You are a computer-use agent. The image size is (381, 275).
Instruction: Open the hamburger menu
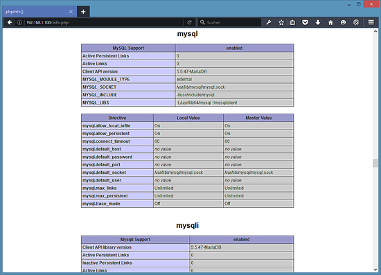(371, 23)
